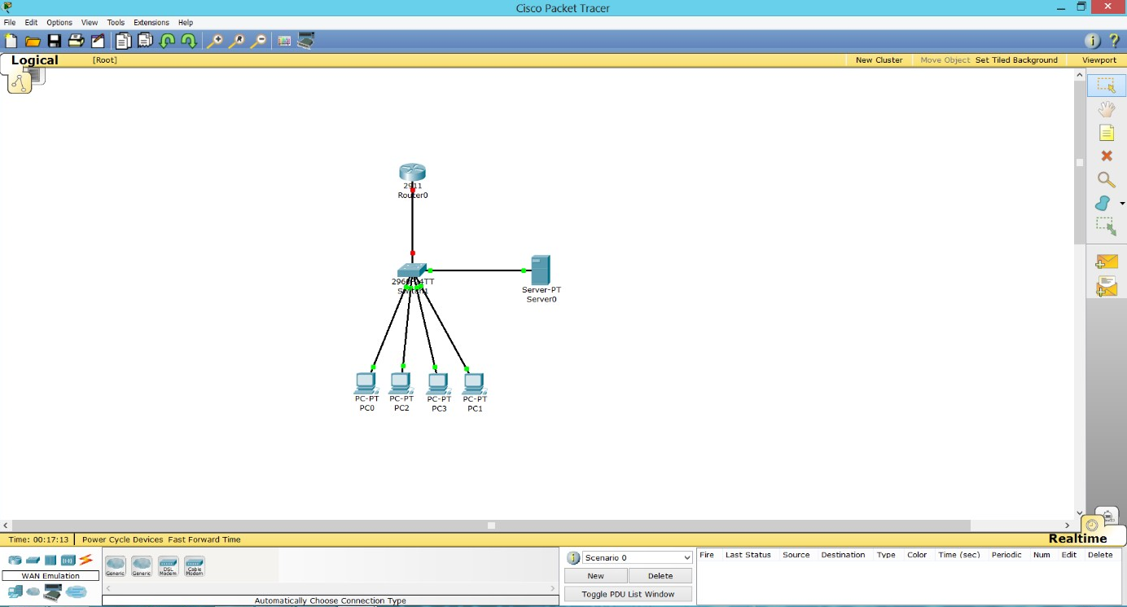Click Server0 in the workspace
The image size is (1127, 607).
point(540,270)
